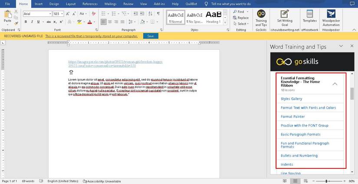The image size is (358, 184).
Task: Click the paragraph shading paint bucket
Action: [142, 22]
